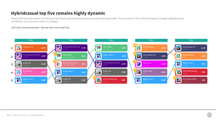Click the Sensor Tower logo in footer
Viewport: 216px width, 121px height.
coord(210,115)
